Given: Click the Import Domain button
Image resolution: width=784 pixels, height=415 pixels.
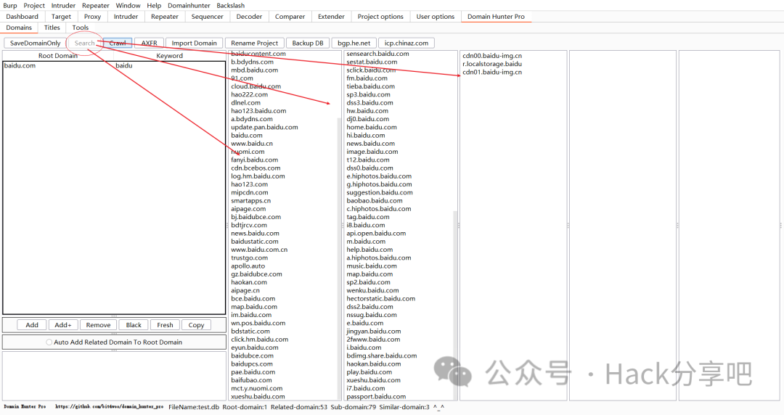Looking at the screenshot, I should 194,43.
